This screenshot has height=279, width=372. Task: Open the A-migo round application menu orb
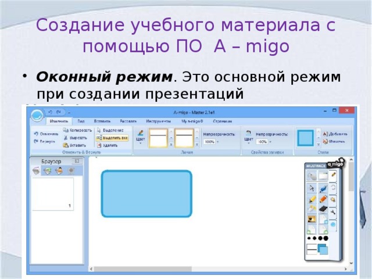(x=37, y=115)
